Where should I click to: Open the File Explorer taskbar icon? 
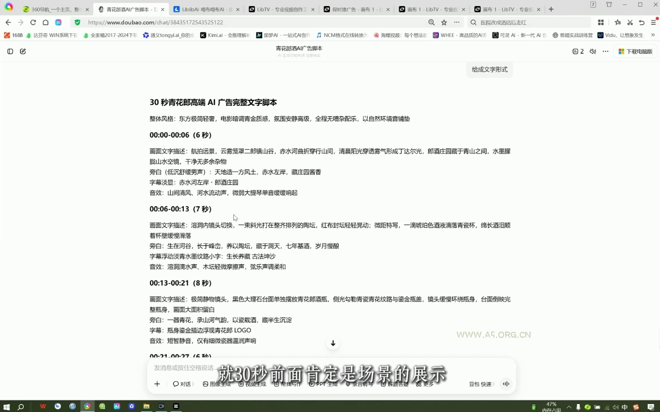click(x=147, y=407)
